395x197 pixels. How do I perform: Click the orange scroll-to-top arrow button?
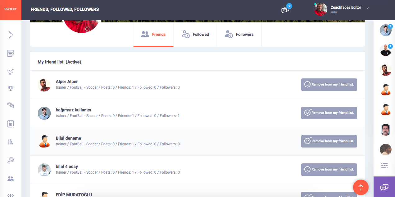(361, 187)
